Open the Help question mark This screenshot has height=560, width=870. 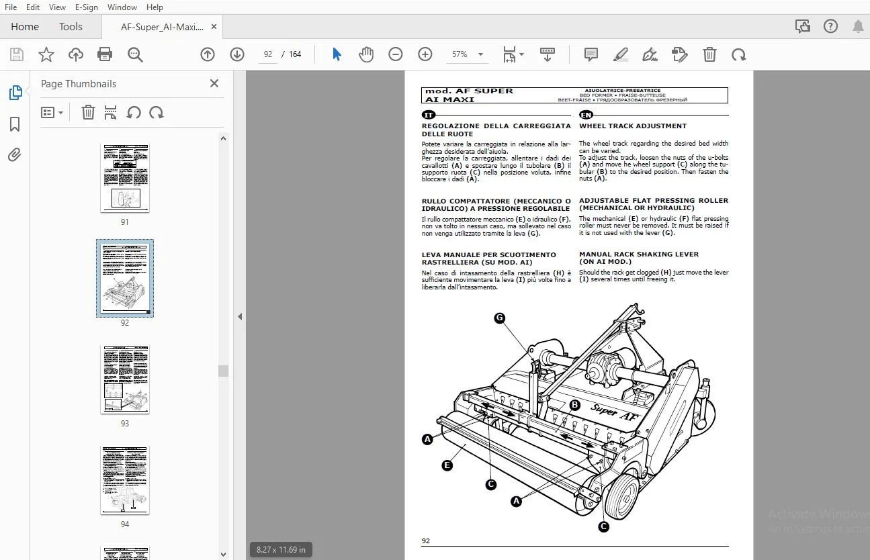830,27
